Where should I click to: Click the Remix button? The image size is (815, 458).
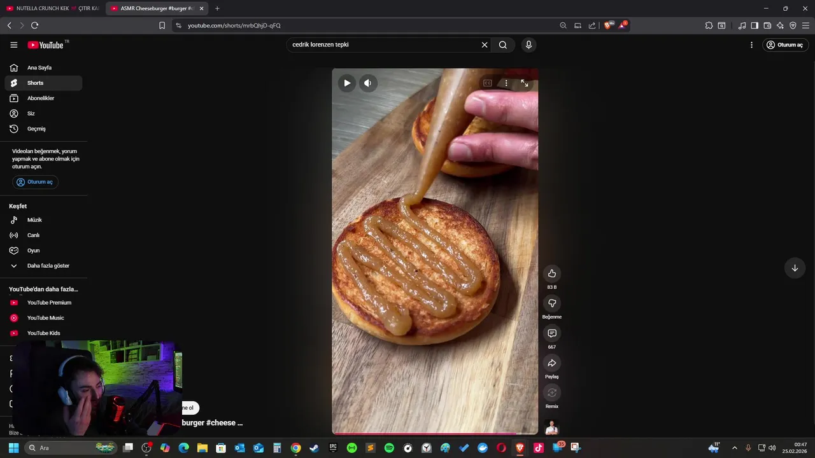(552, 393)
